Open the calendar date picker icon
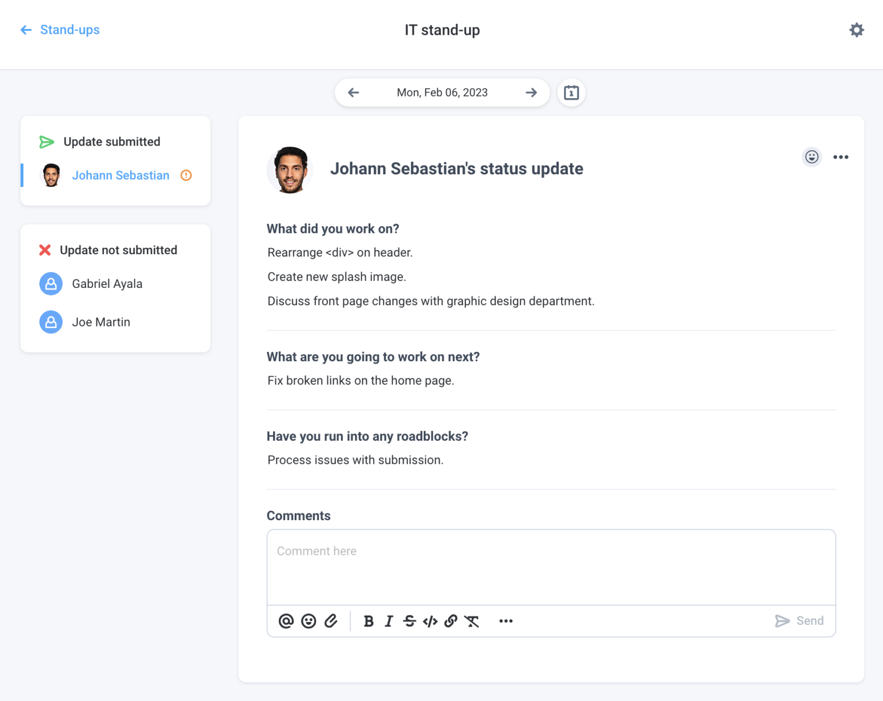Image resolution: width=883 pixels, height=701 pixels. tap(571, 93)
